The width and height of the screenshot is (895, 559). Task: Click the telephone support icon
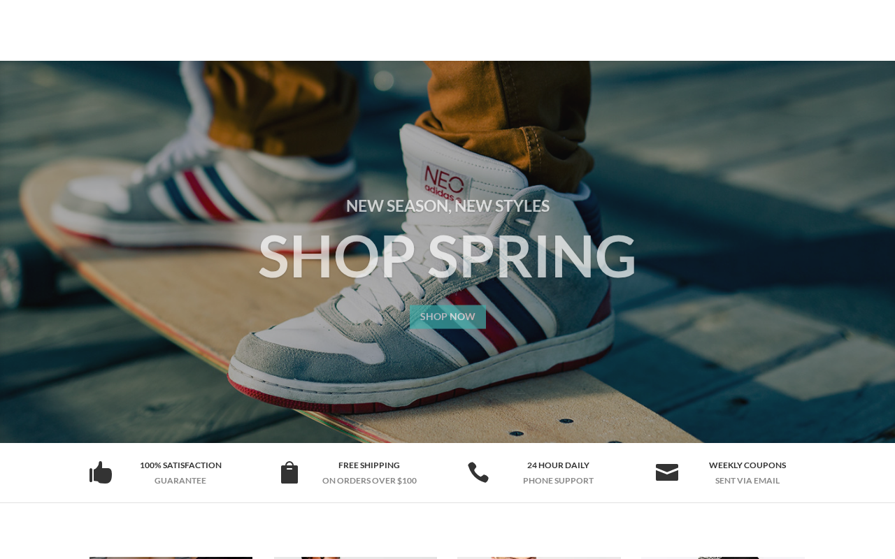tap(478, 472)
